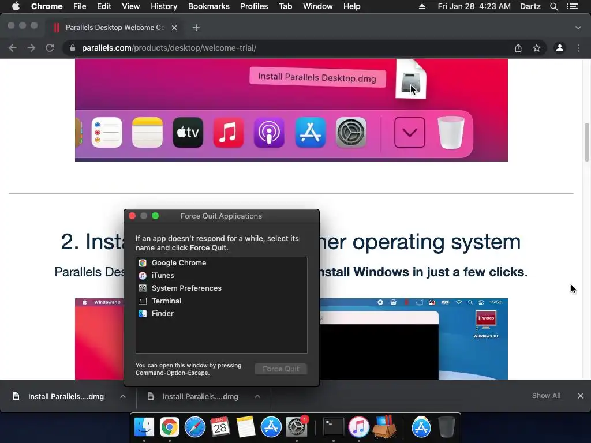Screen dimensions: 591x443
Task: Click the eject icon in menu bar
Action: click(422, 6)
